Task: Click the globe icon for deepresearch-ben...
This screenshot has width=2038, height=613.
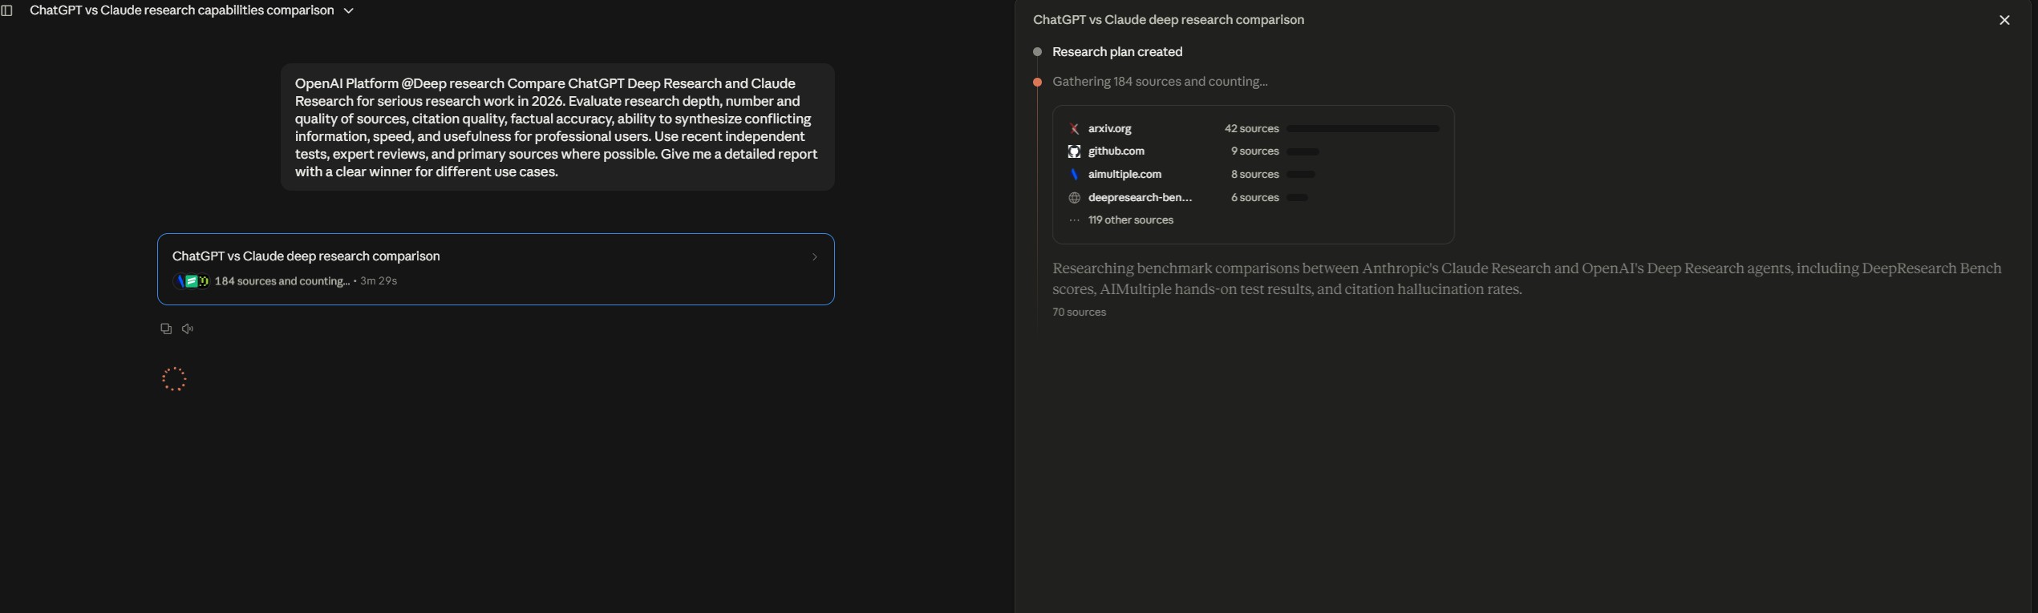Action: click(1074, 198)
